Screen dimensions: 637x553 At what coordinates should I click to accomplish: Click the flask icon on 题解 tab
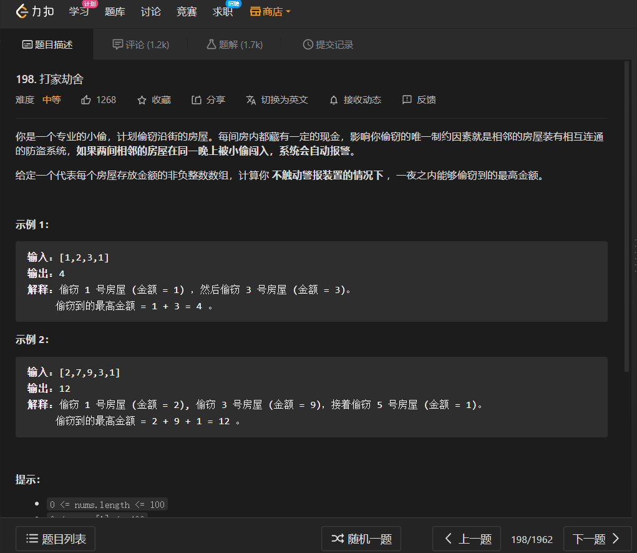click(x=211, y=44)
